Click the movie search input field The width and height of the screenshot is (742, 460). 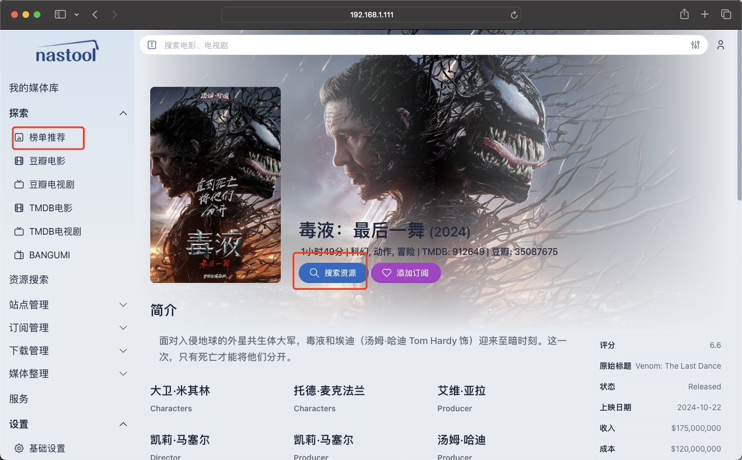click(424, 45)
